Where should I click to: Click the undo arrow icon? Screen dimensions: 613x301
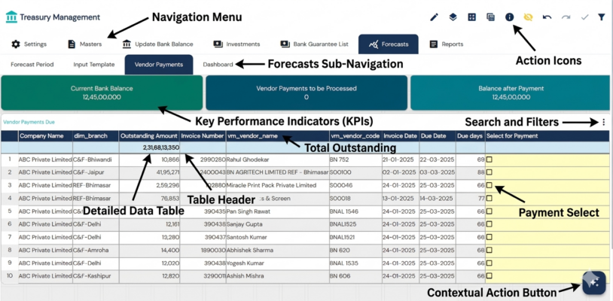coord(547,17)
